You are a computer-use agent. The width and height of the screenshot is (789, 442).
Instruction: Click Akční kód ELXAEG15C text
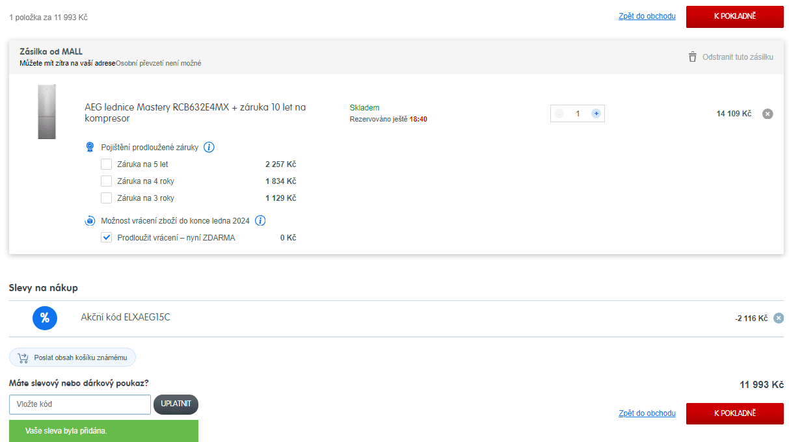(x=126, y=317)
